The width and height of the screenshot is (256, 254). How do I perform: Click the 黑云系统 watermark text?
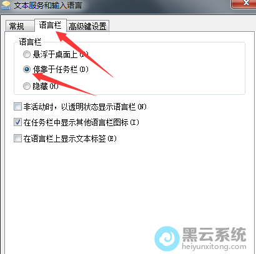click(x=214, y=234)
